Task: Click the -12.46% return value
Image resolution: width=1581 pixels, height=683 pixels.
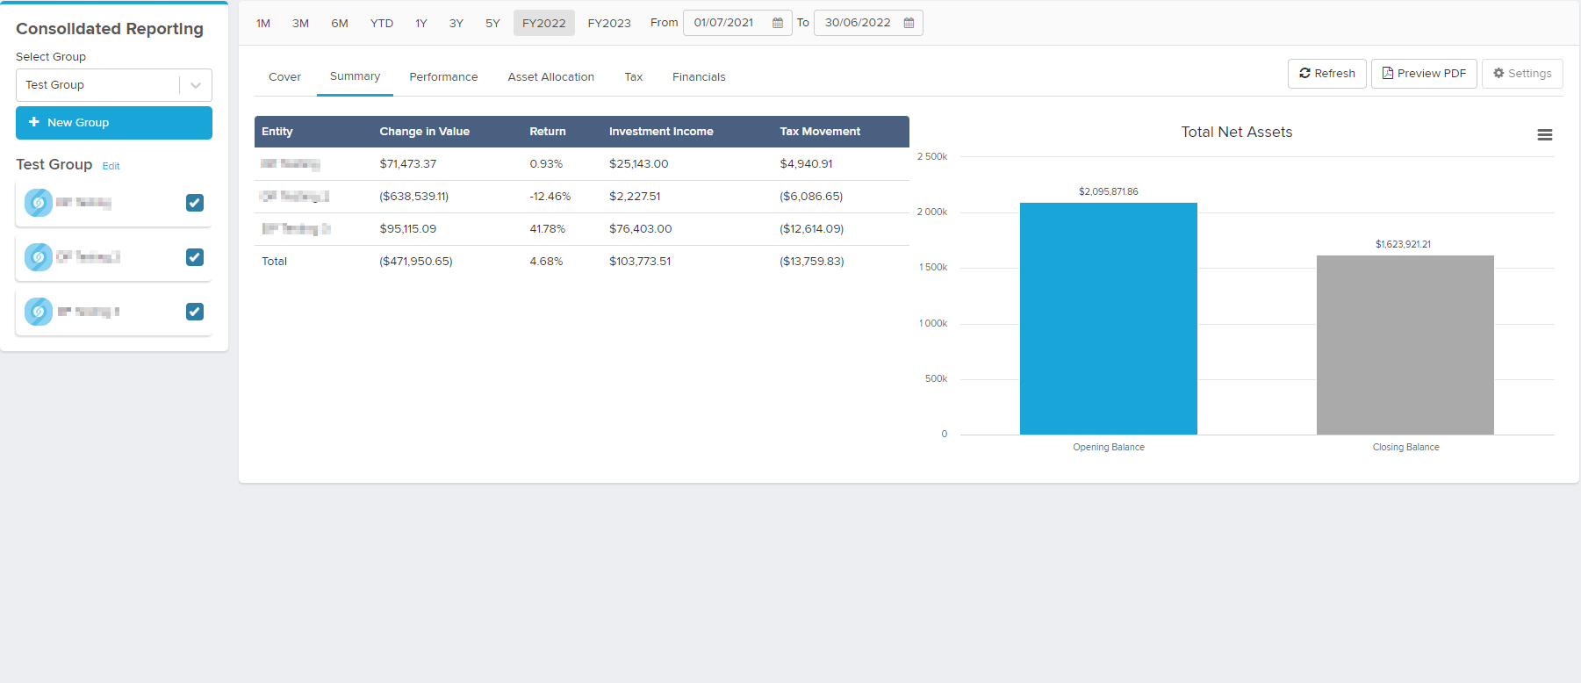Action: 550,197
